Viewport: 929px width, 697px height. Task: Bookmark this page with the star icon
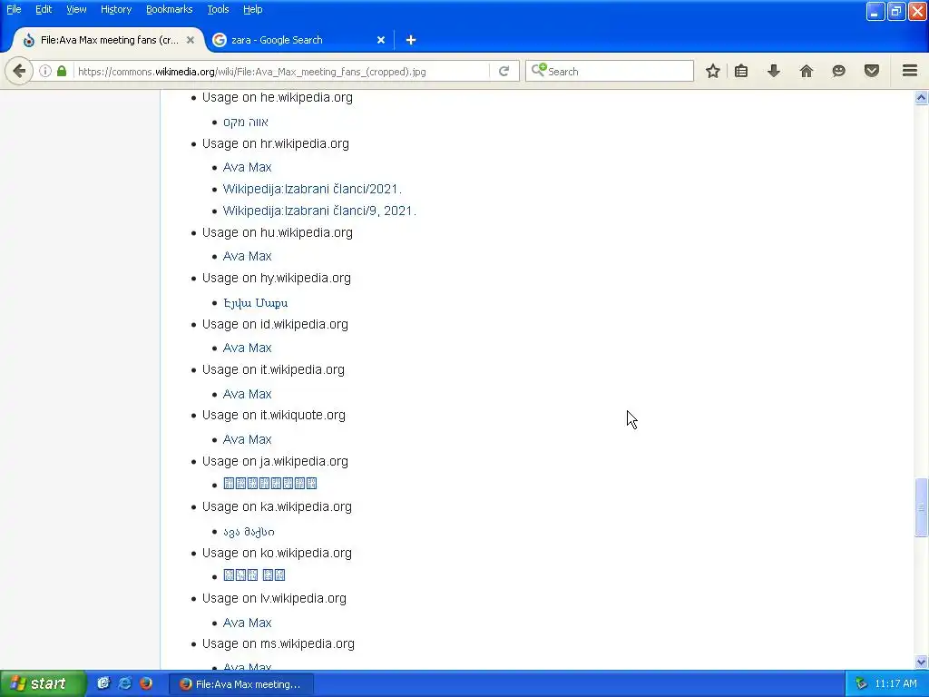point(713,71)
